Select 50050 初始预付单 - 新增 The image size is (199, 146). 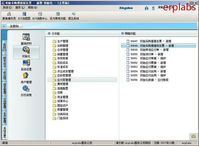(144, 54)
